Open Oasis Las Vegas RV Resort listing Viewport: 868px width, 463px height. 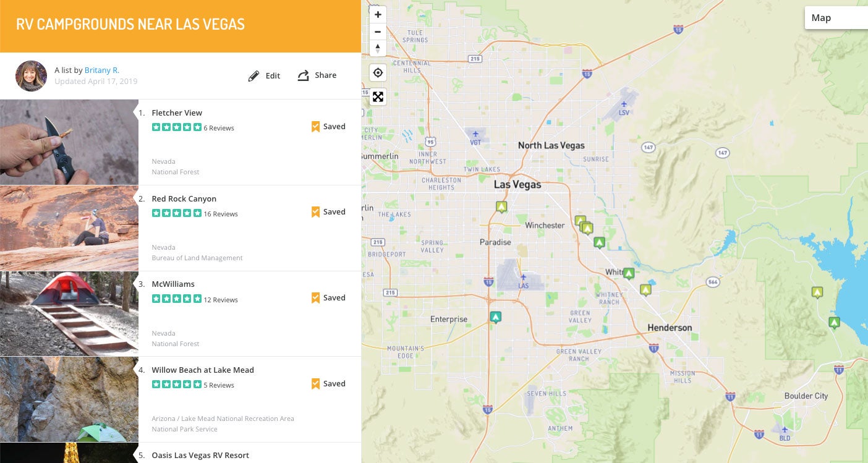click(x=200, y=456)
